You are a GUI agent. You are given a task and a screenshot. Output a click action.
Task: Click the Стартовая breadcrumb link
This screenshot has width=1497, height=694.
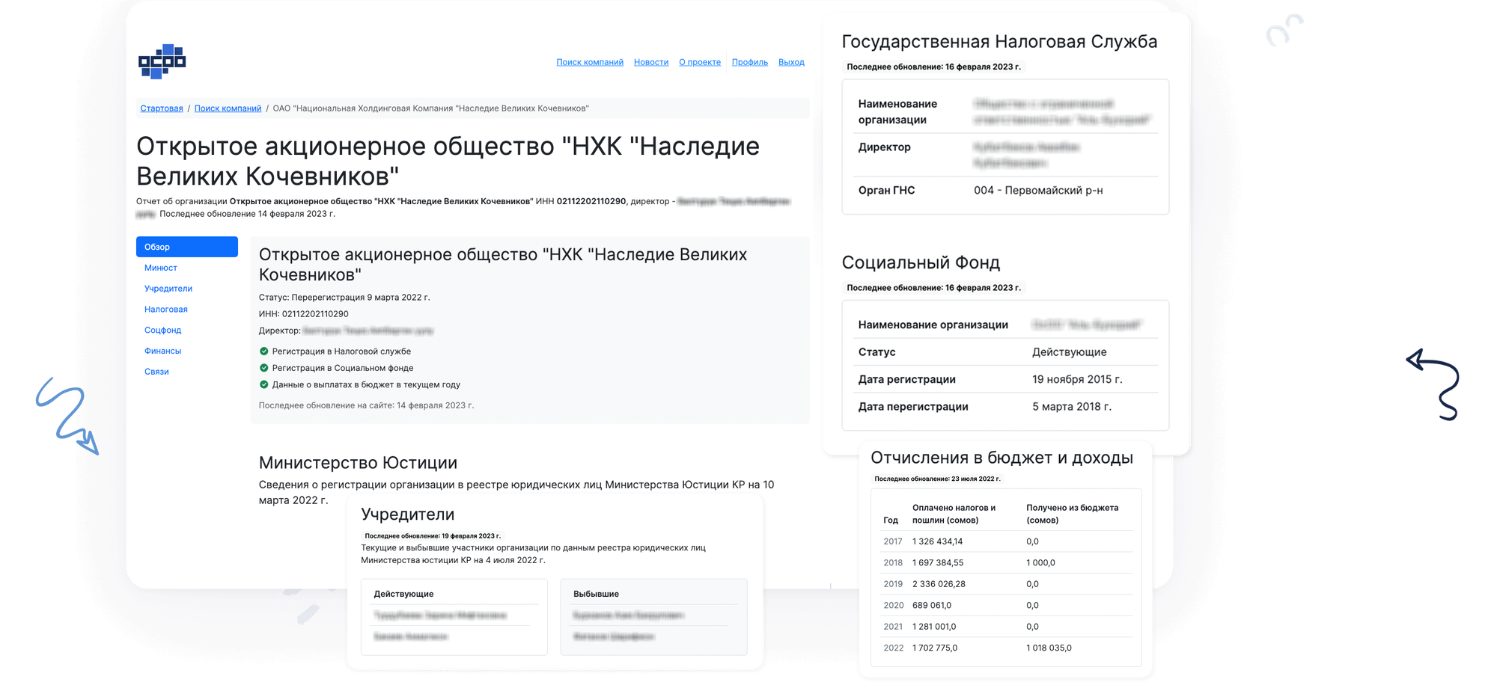pos(161,108)
